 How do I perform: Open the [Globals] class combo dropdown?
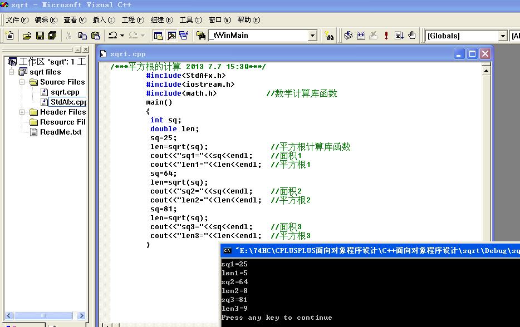pyautogui.click(x=503, y=36)
